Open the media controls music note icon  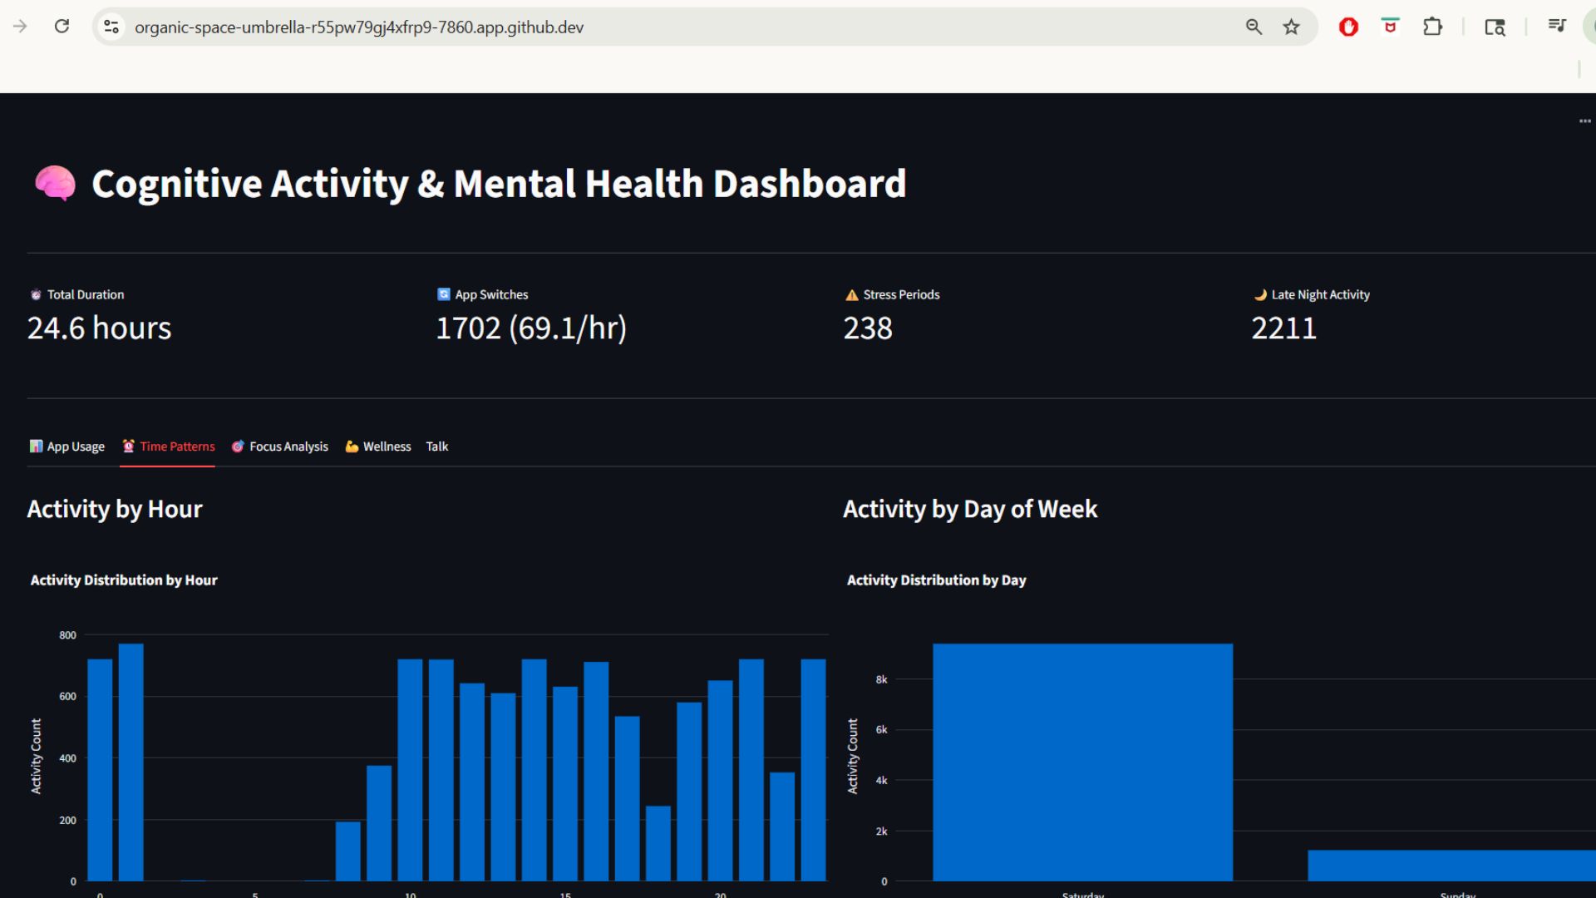tap(1557, 27)
